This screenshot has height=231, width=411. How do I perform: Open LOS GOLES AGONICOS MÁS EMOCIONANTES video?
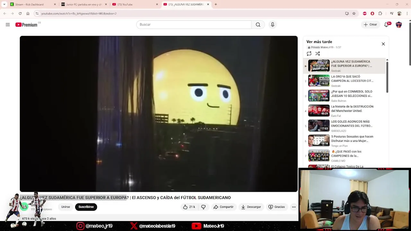pyautogui.click(x=345, y=126)
